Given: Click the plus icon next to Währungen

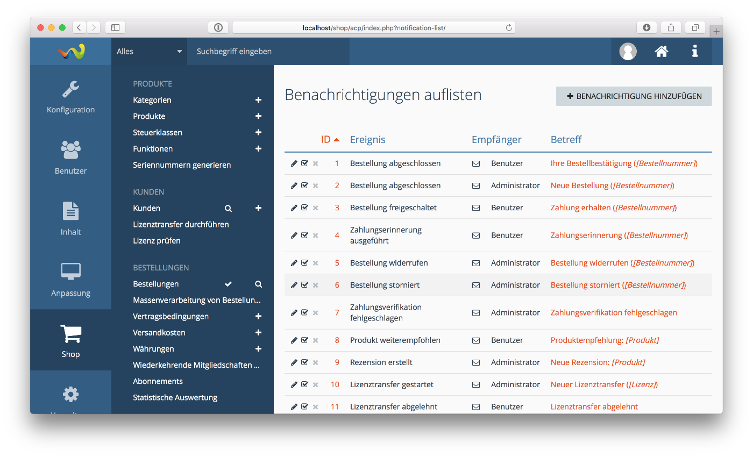Looking at the screenshot, I should [258, 349].
